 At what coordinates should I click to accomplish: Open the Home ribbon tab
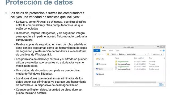(x=104, y=51)
